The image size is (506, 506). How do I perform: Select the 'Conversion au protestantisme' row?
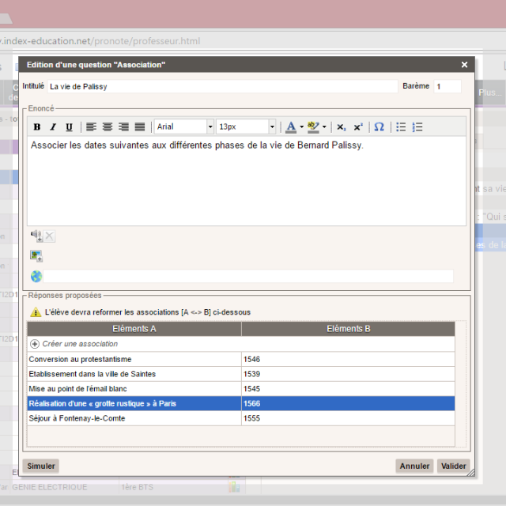[134, 359]
